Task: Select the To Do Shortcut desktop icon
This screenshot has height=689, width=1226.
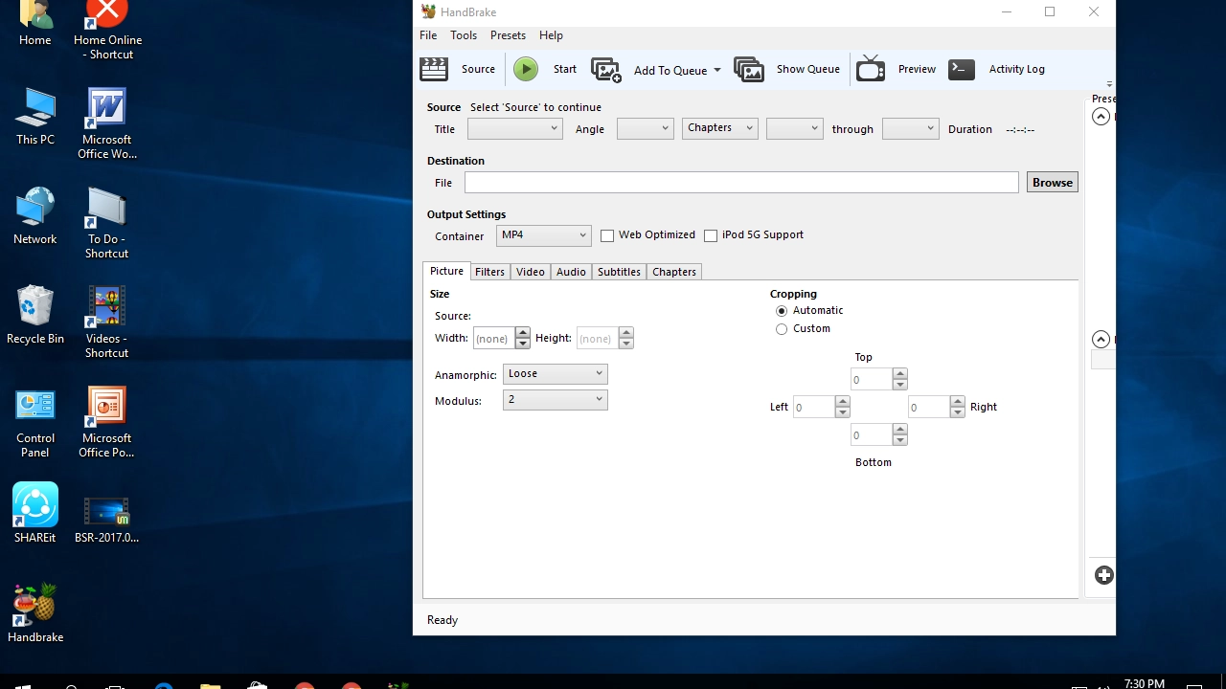Action: tap(107, 223)
